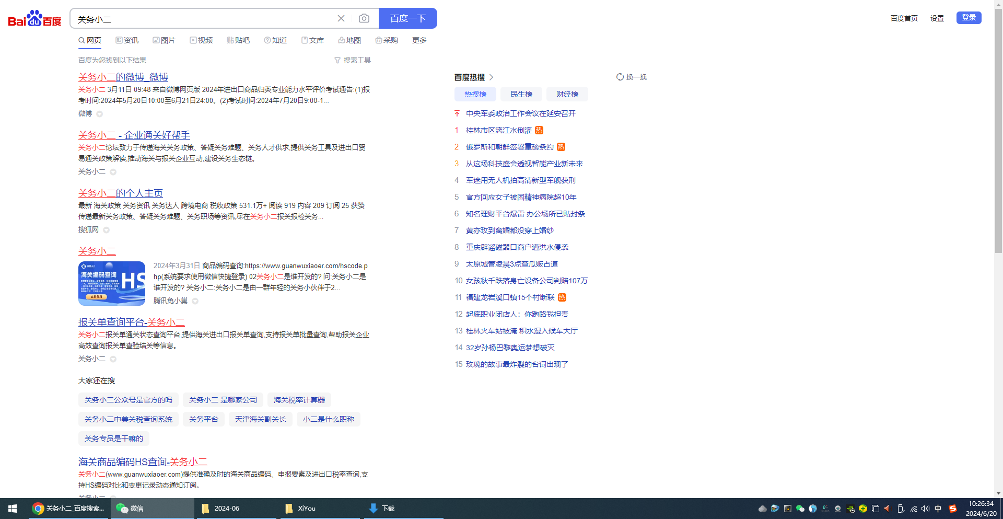This screenshot has width=1003, height=519.
Task: Open 海关商品编码HS查询-关务小二 result
Action: 143,462
